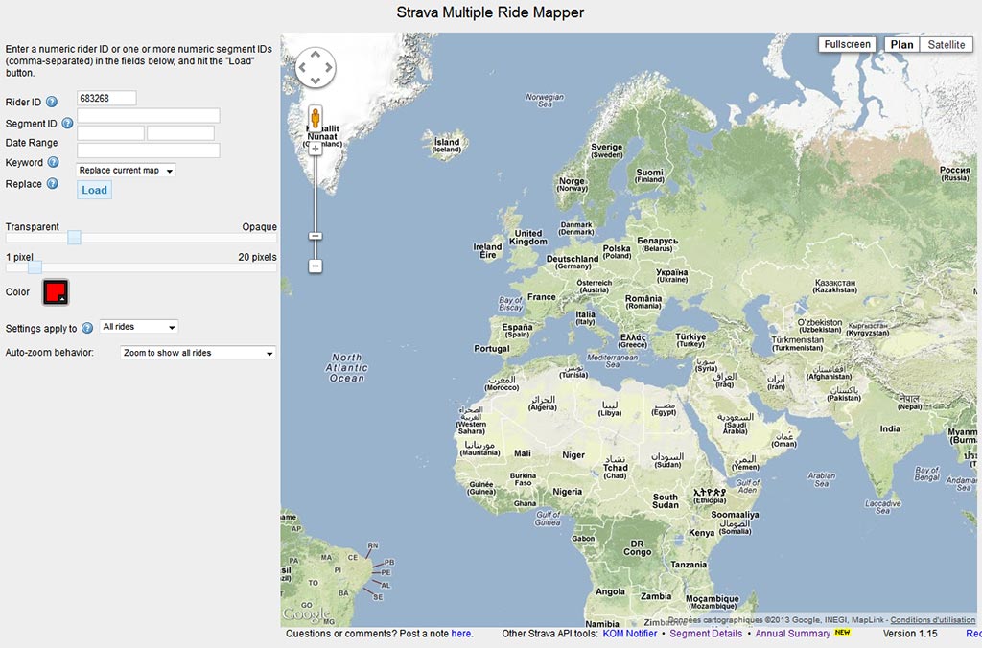The height and width of the screenshot is (648, 982).
Task: Open the red Color swatch picker
Action: coord(56,291)
